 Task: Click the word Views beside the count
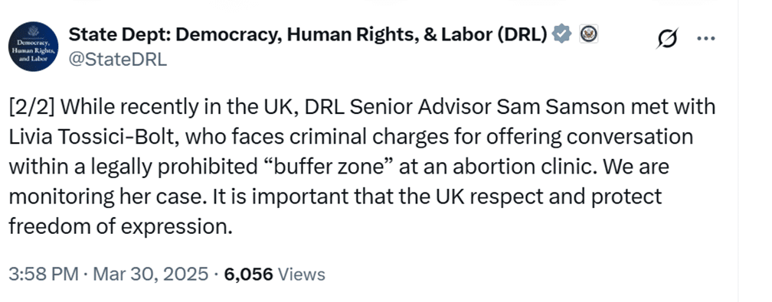(302, 274)
